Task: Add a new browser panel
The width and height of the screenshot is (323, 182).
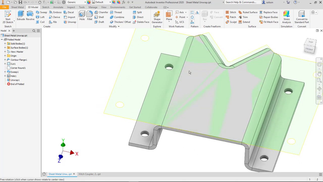Action: pos(14,31)
